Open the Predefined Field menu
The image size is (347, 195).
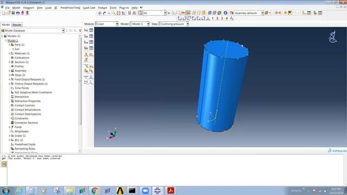(x=70, y=8)
